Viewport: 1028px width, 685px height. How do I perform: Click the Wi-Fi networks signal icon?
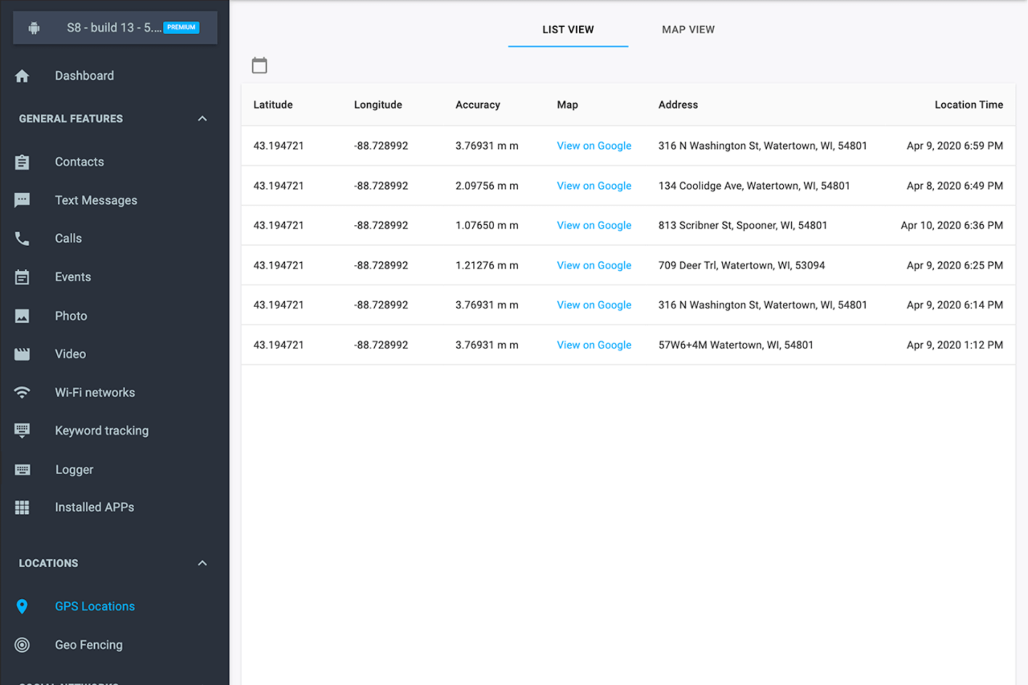click(22, 392)
